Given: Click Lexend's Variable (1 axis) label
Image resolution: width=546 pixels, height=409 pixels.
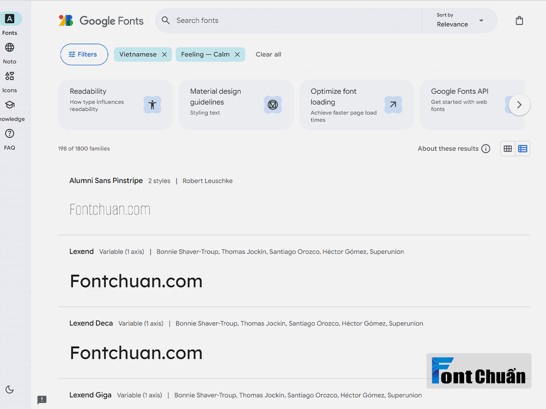Looking at the screenshot, I should tap(122, 252).
